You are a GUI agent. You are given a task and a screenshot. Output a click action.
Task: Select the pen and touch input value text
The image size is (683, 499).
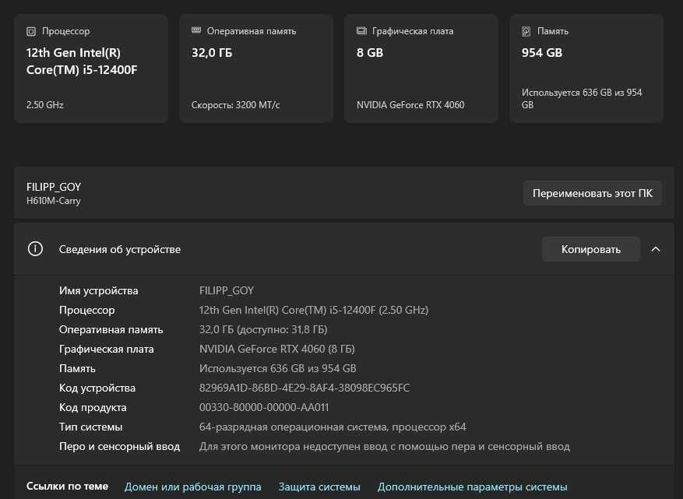tap(384, 447)
